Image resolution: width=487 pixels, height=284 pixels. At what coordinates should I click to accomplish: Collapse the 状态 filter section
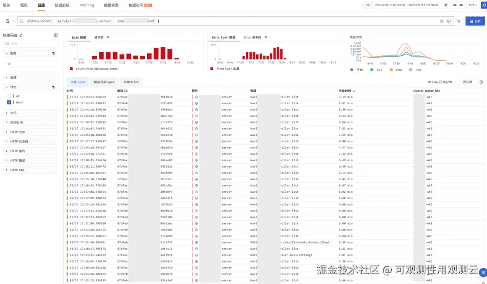click(x=7, y=87)
